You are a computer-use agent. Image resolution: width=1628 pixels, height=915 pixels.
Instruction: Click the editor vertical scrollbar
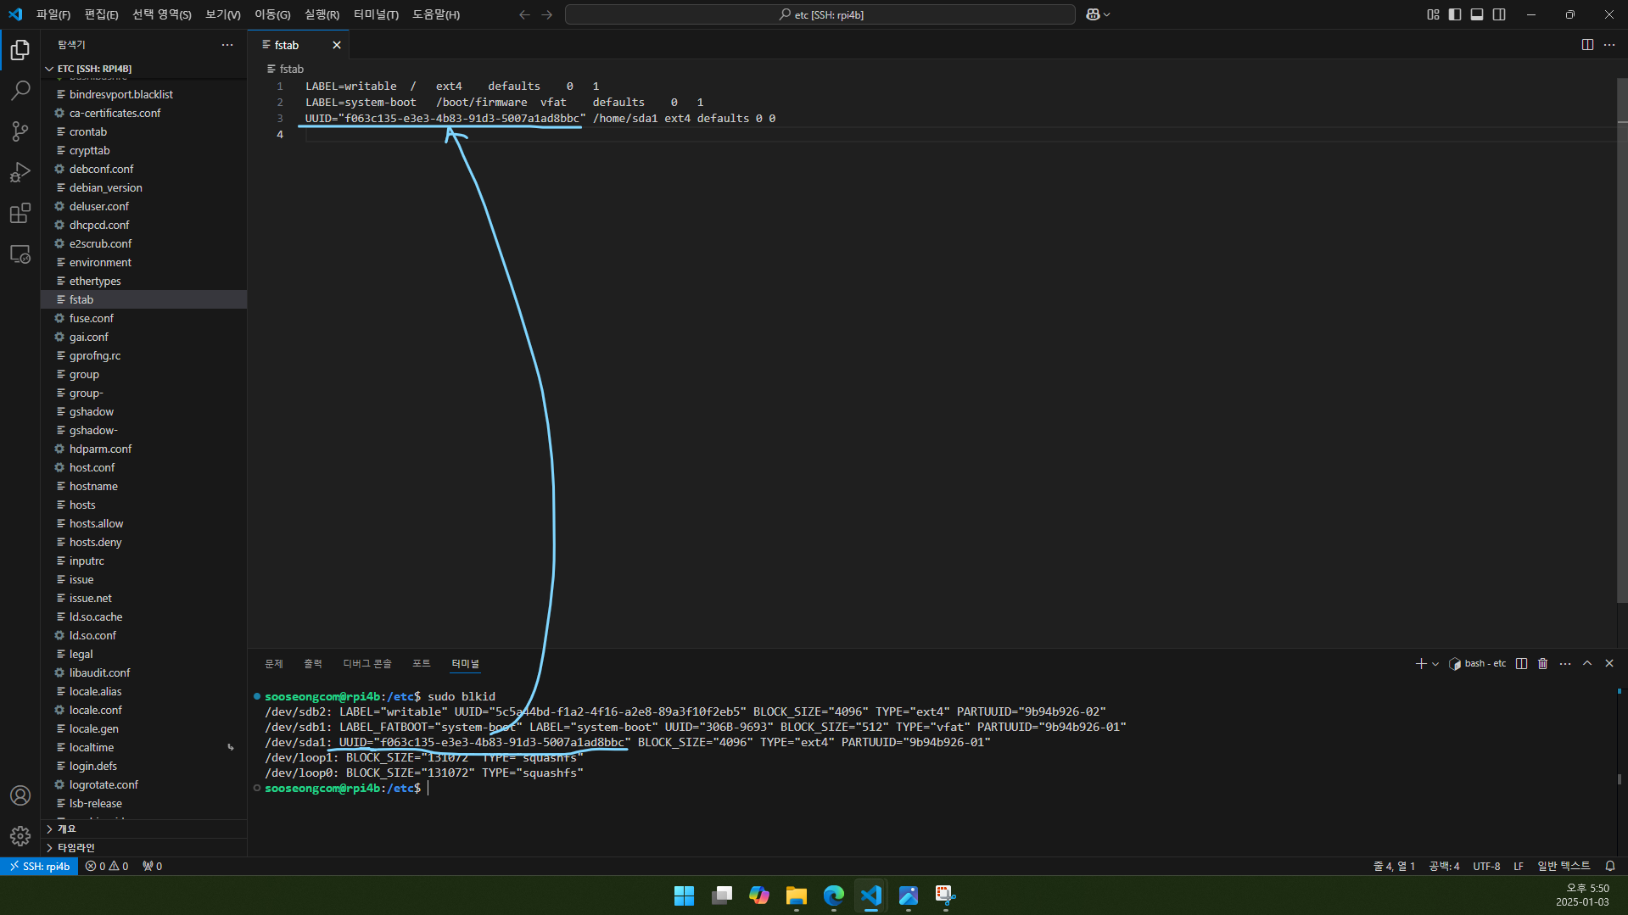(x=1622, y=339)
